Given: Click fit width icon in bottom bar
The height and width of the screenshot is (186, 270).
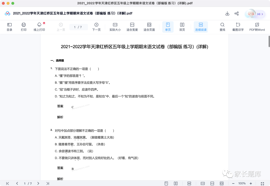Looking at the screenshot, I should [x=212, y=184].
